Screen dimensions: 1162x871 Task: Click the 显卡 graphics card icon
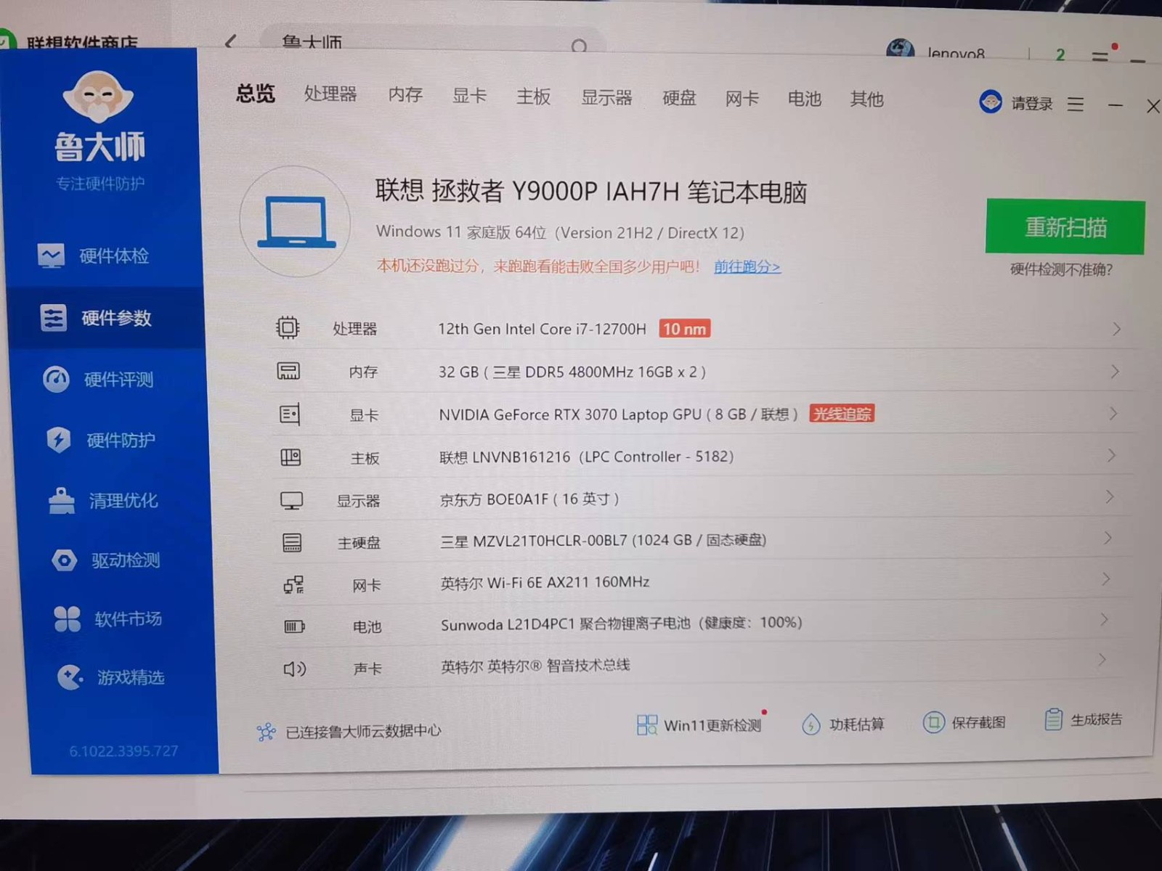(290, 414)
